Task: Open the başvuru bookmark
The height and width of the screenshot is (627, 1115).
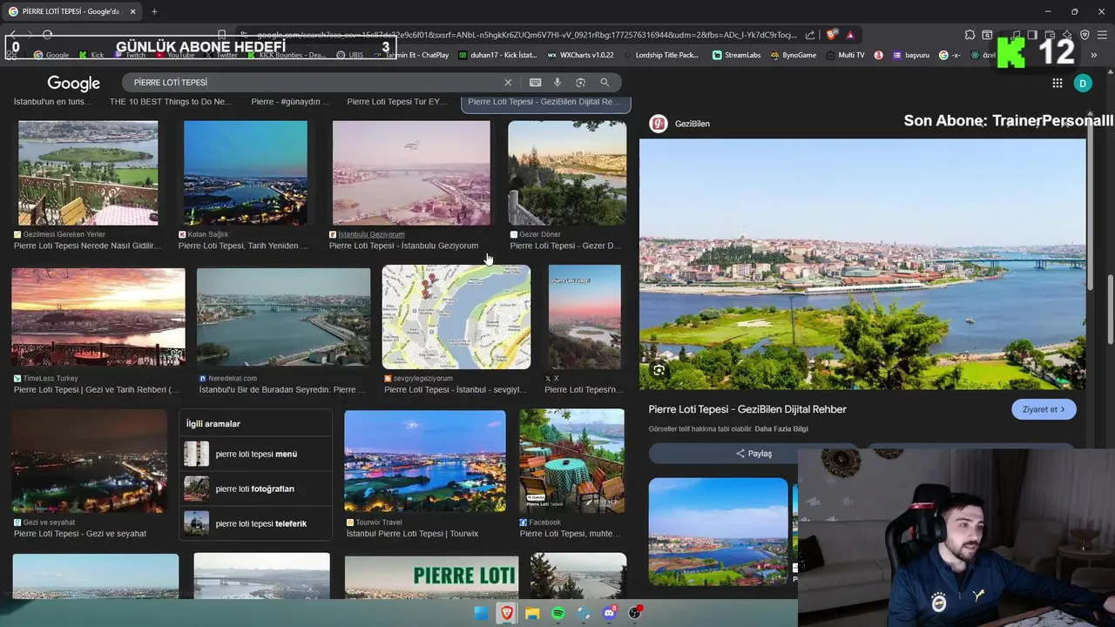Action: point(910,55)
